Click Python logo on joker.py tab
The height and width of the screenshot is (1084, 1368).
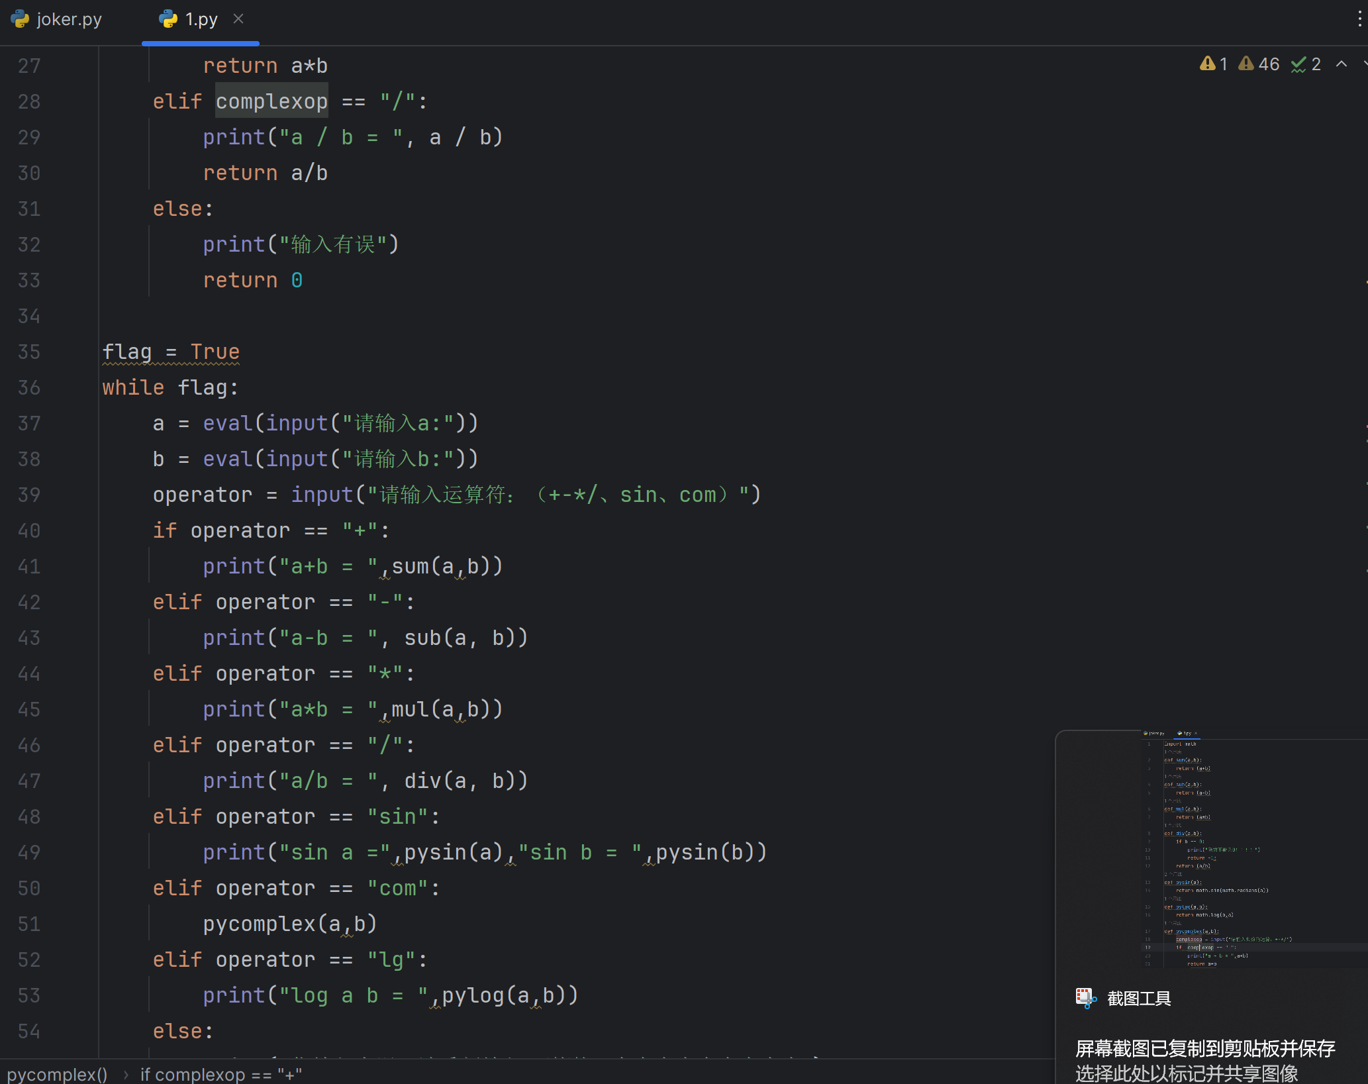(21, 19)
